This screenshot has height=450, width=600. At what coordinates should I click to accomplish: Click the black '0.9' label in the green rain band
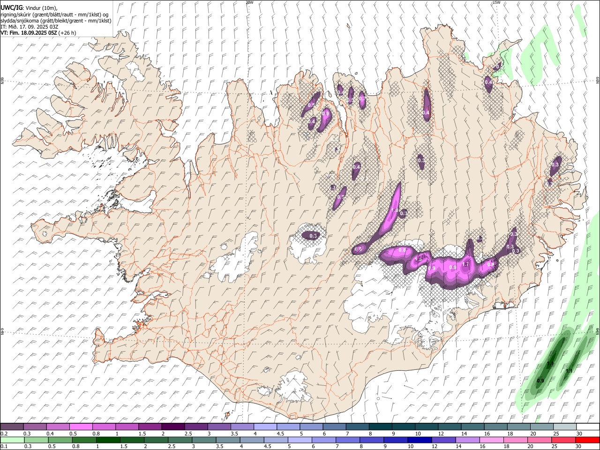[540, 381]
